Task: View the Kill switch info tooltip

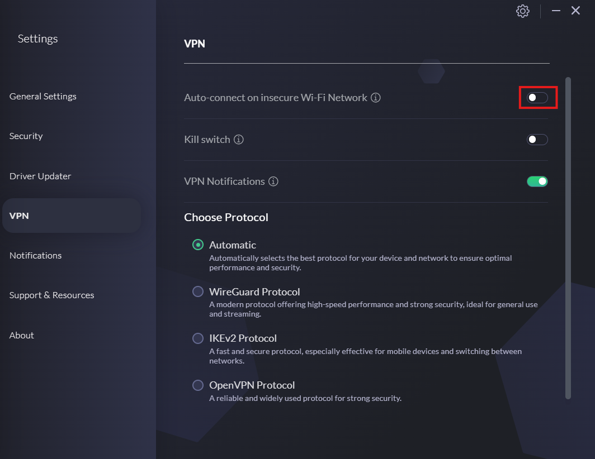Action: pyautogui.click(x=239, y=140)
